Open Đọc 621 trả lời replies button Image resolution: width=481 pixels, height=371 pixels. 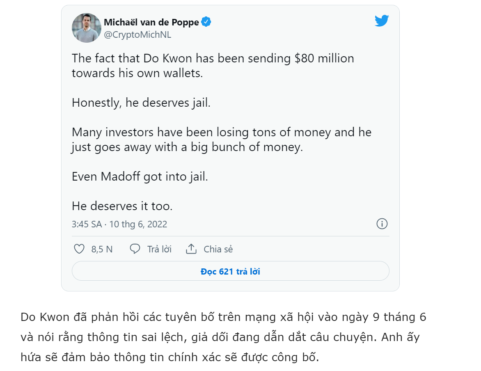pos(230,271)
